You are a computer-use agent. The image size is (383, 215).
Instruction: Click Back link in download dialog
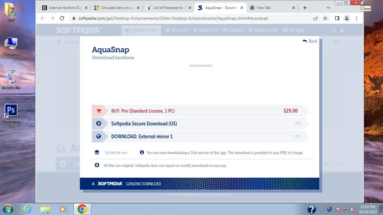[x=310, y=41]
